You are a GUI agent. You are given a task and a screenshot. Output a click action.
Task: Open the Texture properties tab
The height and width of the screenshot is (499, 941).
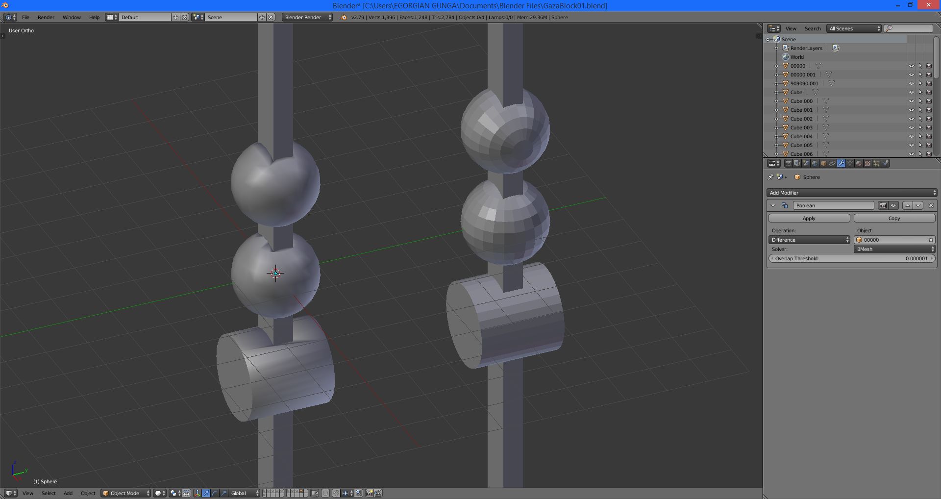(867, 163)
